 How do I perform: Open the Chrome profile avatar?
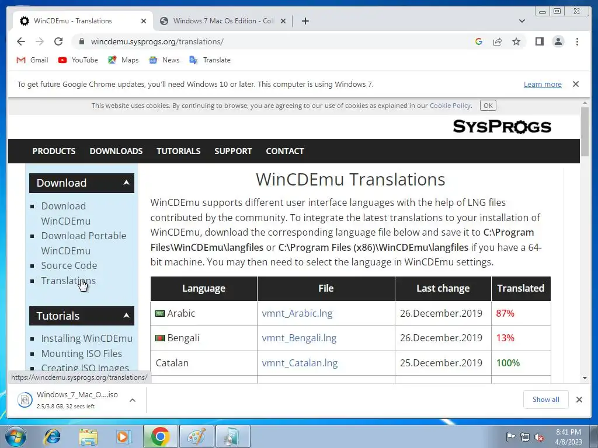[558, 41]
